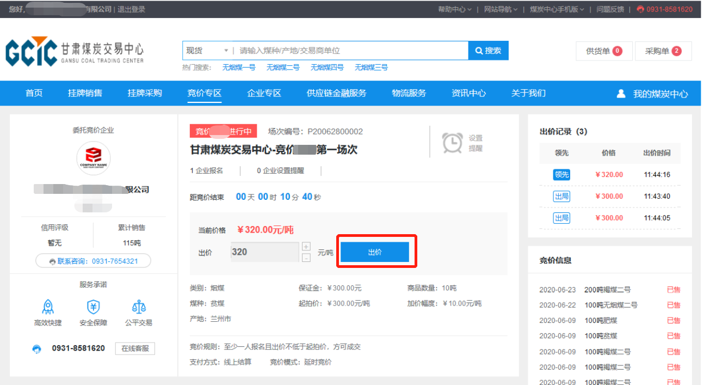Expand the 煤炭中心手机版 dropdown
The width and height of the screenshot is (704, 385).
(x=557, y=9)
